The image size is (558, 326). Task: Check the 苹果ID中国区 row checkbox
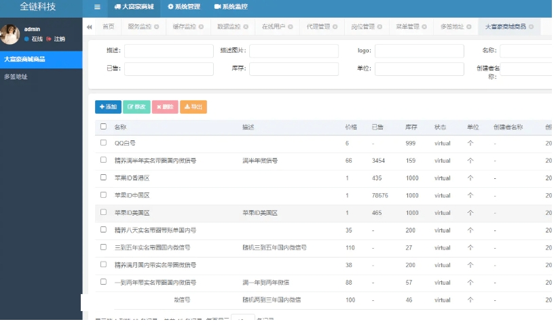pos(104,195)
